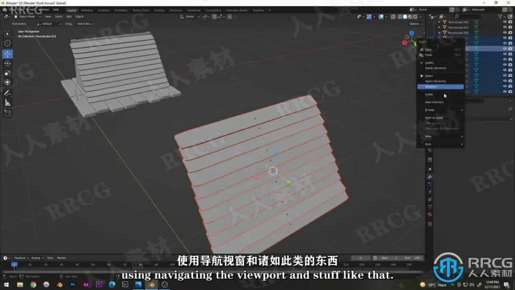Open Premiere Pro from the taskbar
Viewport: 515px width, 290px height.
tap(99, 284)
